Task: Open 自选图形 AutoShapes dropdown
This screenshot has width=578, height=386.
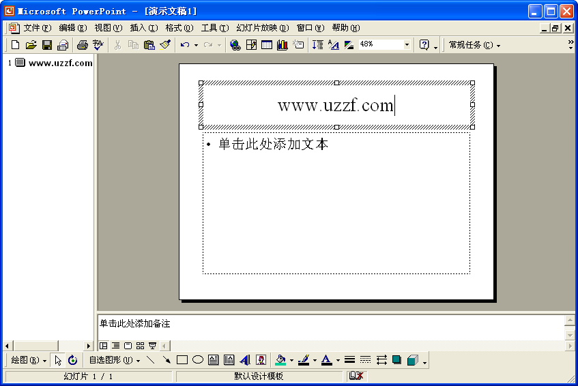Action: (x=115, y=360)
